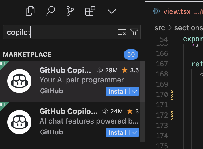Switch to the view.tsx editor tab

pyautogui.click(x=178, y=11)
